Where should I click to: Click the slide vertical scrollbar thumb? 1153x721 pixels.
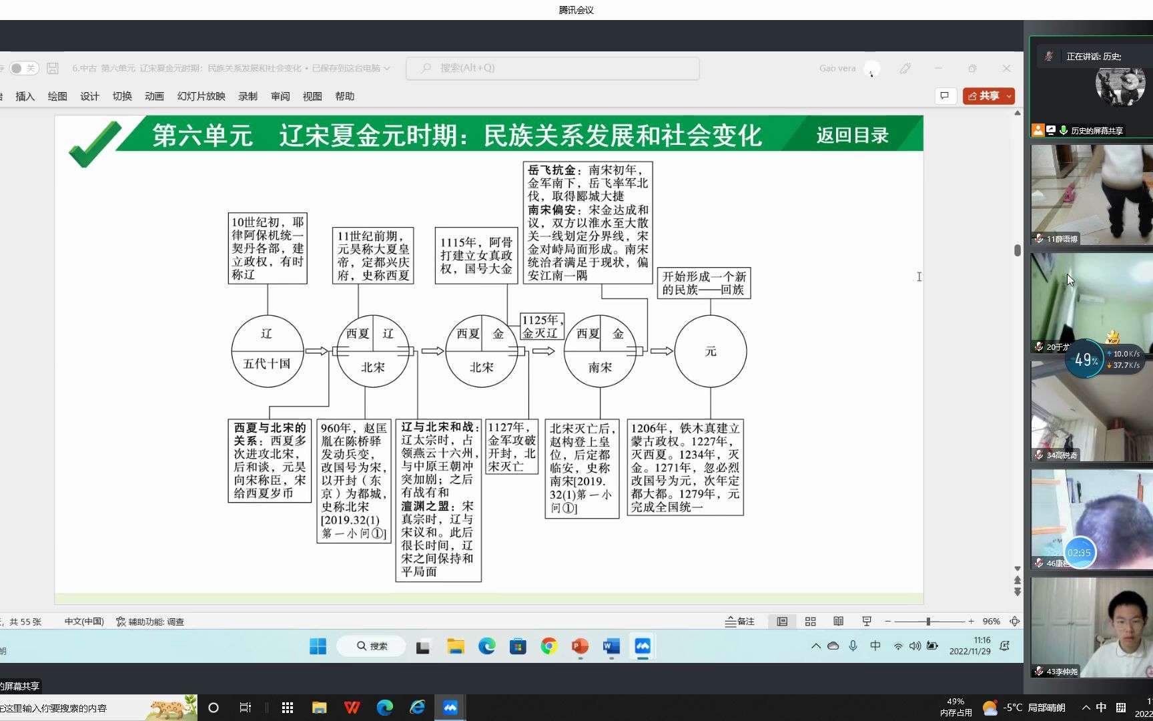point(1017,250)
